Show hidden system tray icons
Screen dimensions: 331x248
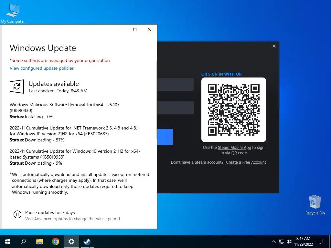pos(273,242)
